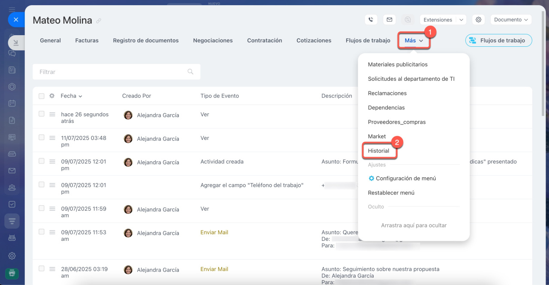This screenshot has height=285, width=549.
Task: Open Market from the Más menu
Action: (x=377, y=136)
